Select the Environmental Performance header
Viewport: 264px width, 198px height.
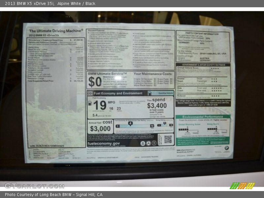[203, 117]
